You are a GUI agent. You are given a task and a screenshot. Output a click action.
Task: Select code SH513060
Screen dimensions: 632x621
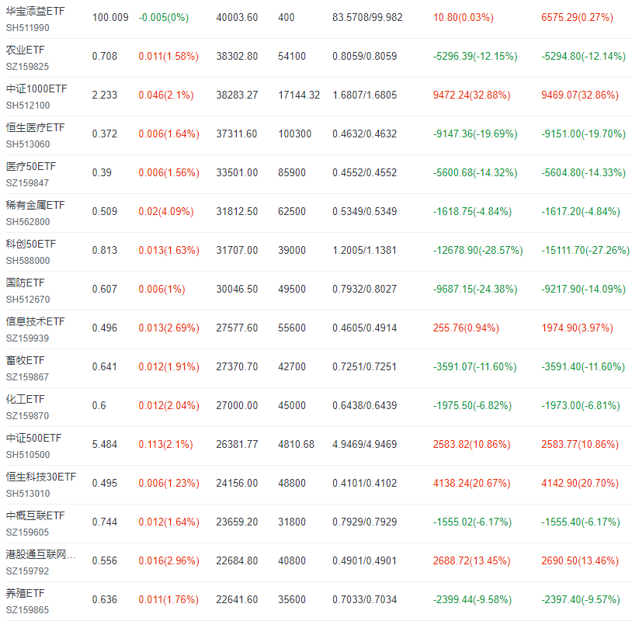click(28, 144)
